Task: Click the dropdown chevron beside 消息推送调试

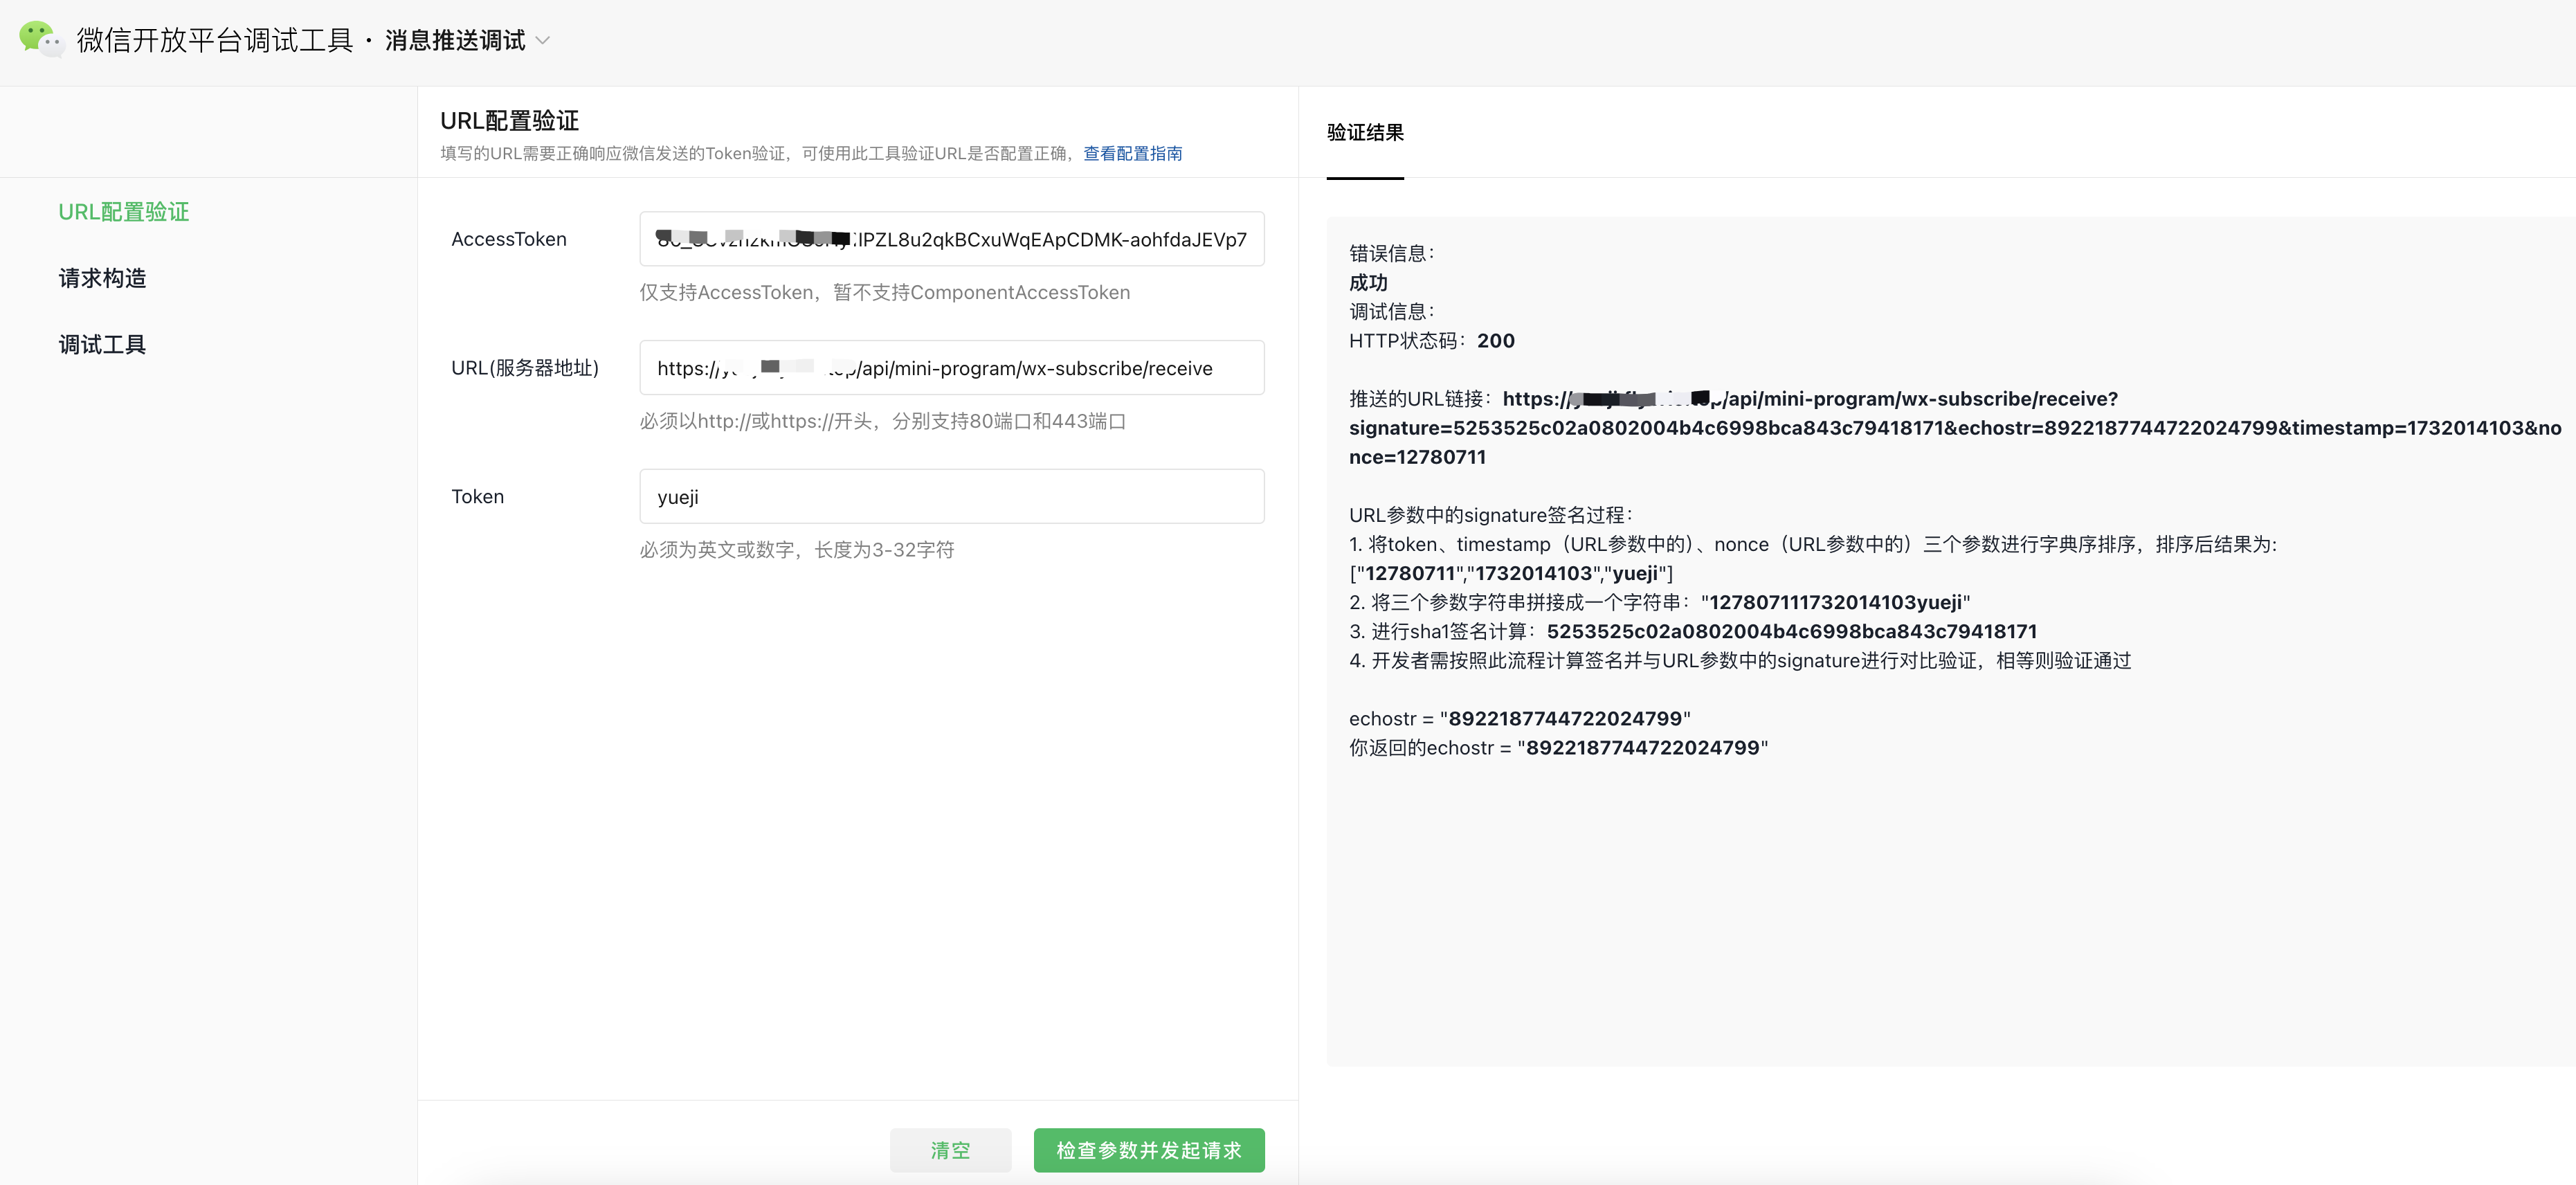Action: pos(543,41)
